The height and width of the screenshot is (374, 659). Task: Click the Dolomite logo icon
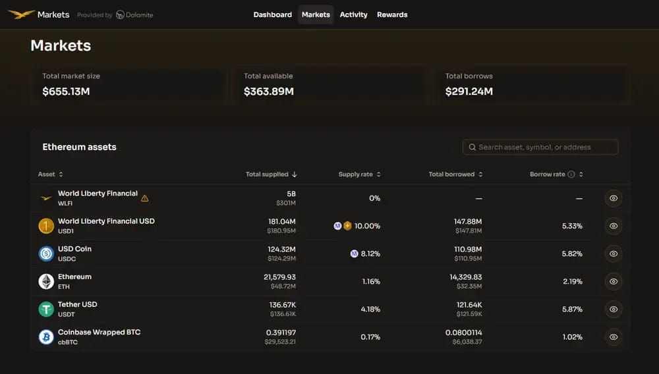point(120,14)
